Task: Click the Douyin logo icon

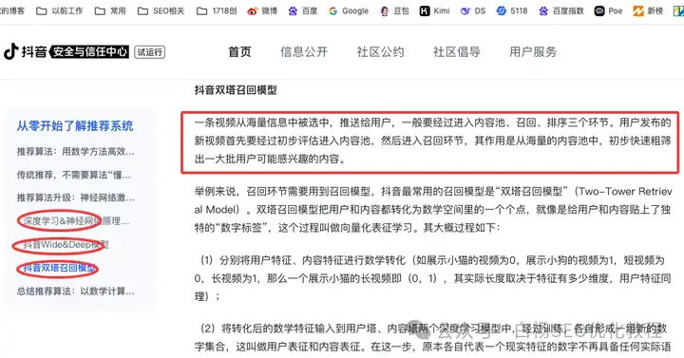Action: coord(10,51)
